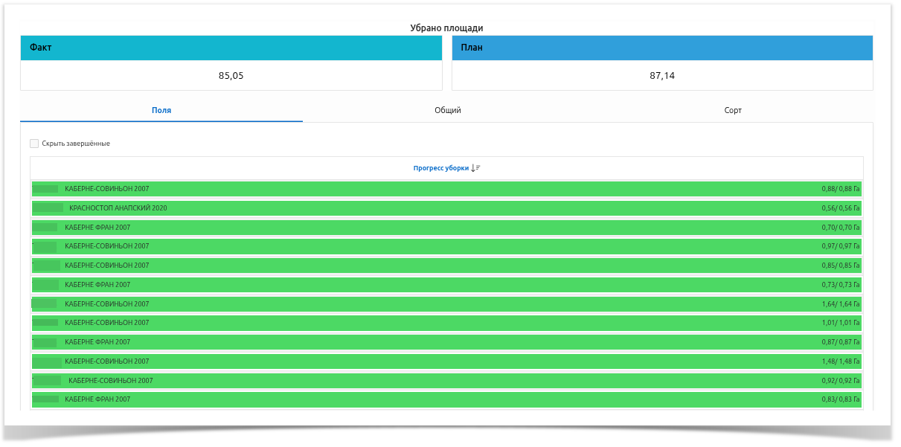
Task: Open the КАБЕРНЕ-СОВИНЬОН row with 1,64 Га
Action: pyautogui.click(x=446, y=304)
